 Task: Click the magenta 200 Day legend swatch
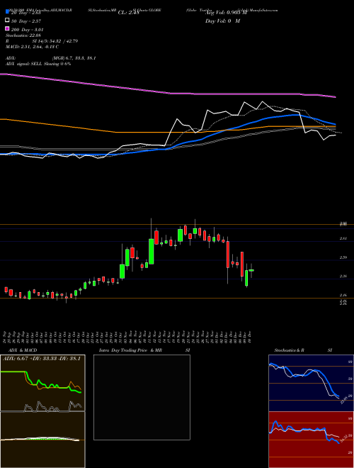7,29
